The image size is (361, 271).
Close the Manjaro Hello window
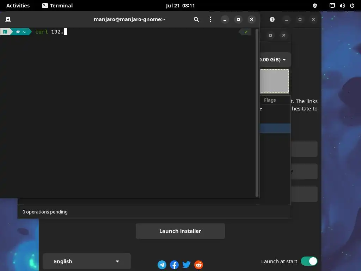(x=313, y=20)
